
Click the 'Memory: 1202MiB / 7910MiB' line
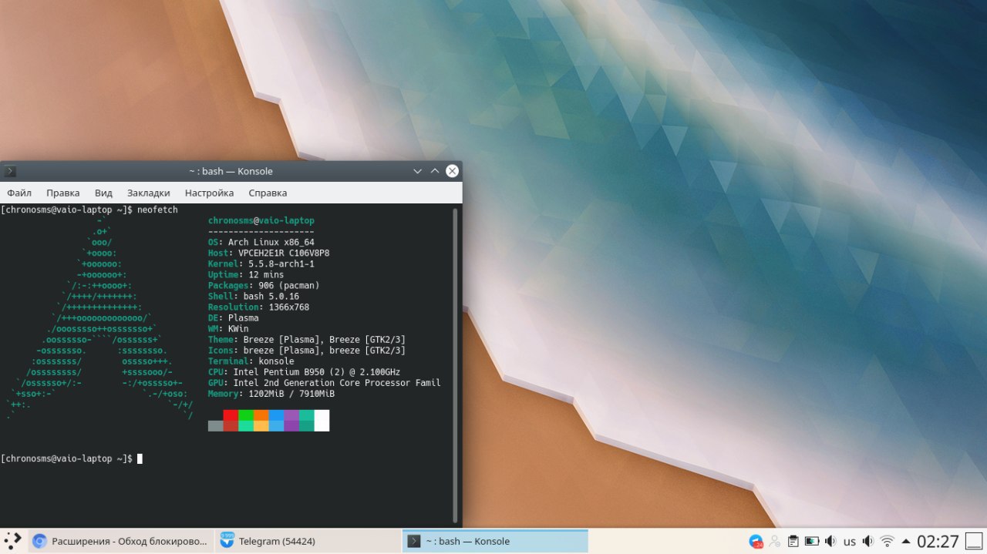[271, 393]
